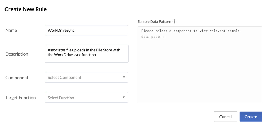Click the Description field label
The width and height of the screenshot is (267, 127).
pos(17,54)
